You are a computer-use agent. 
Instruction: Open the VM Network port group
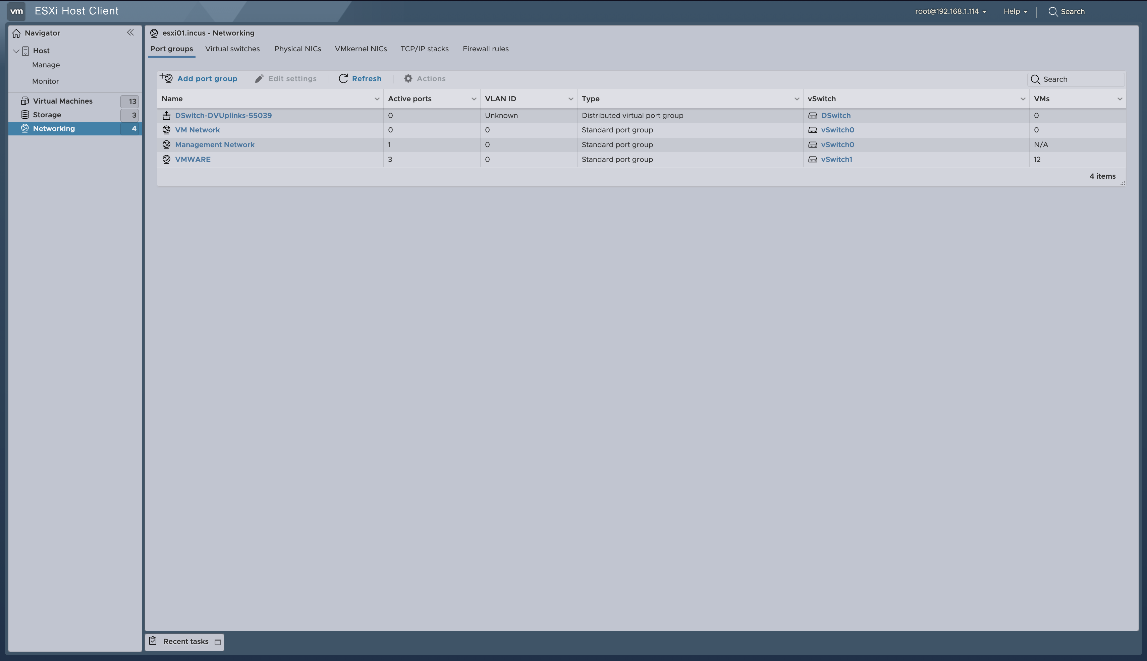(x=197, y=130)
